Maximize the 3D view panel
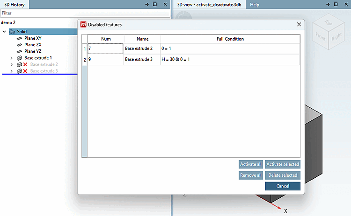The image size is (351, 216). coord(336,4)
